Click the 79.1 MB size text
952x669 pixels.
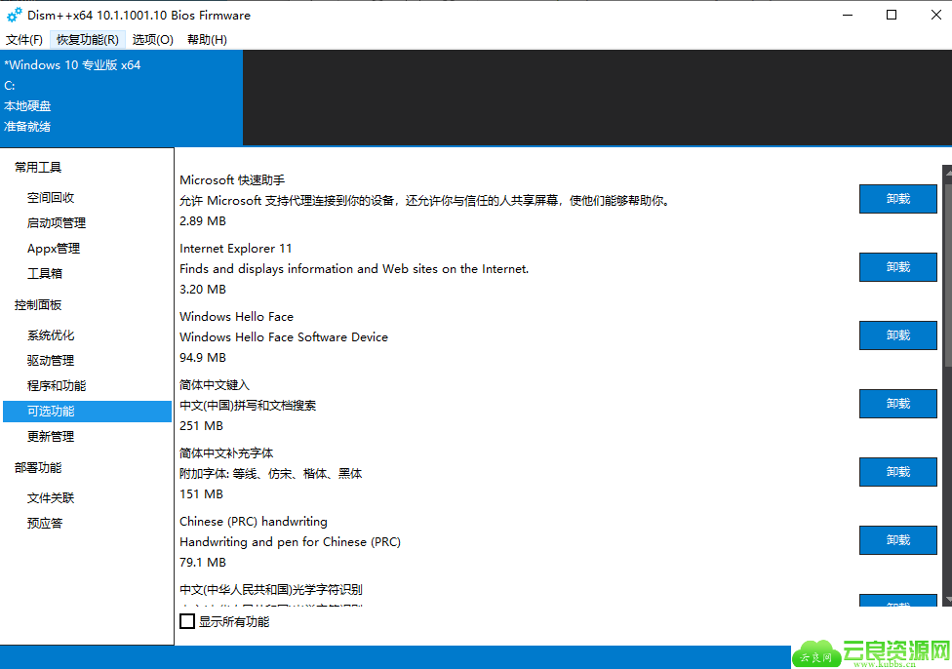[x=203, y=562]
